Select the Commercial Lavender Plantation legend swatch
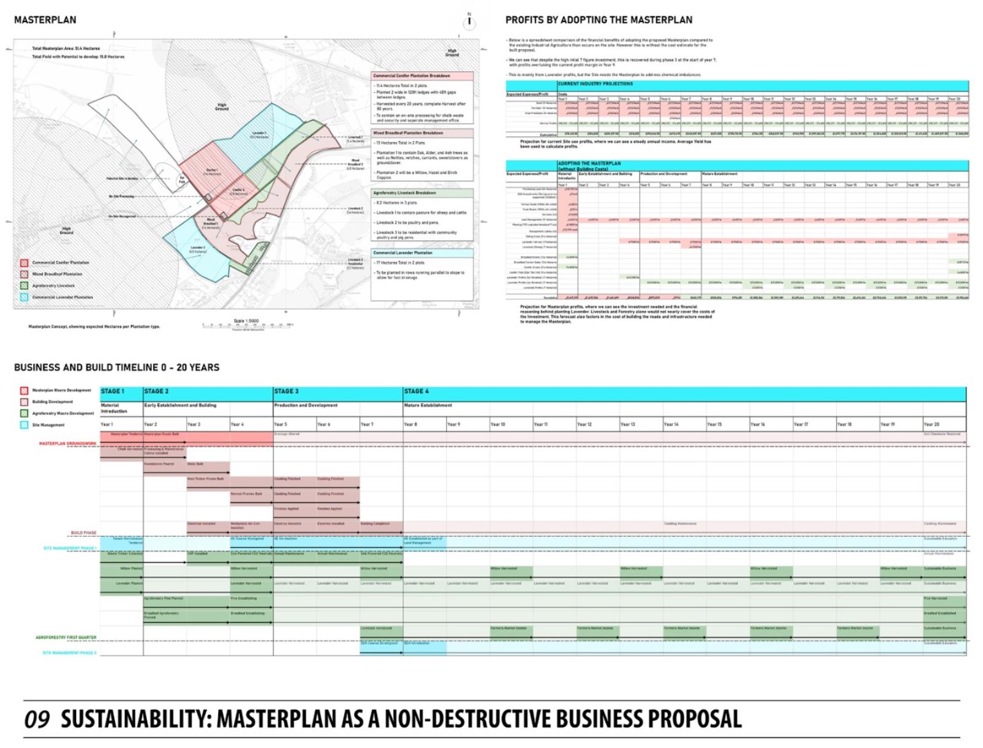 point(24,297)
